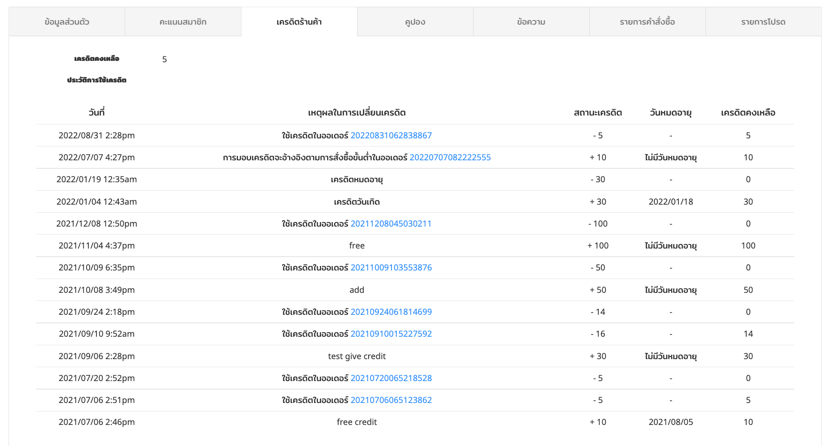Open order link 20211208045030211
Viewport: 826px width, 446px height.
391,223
